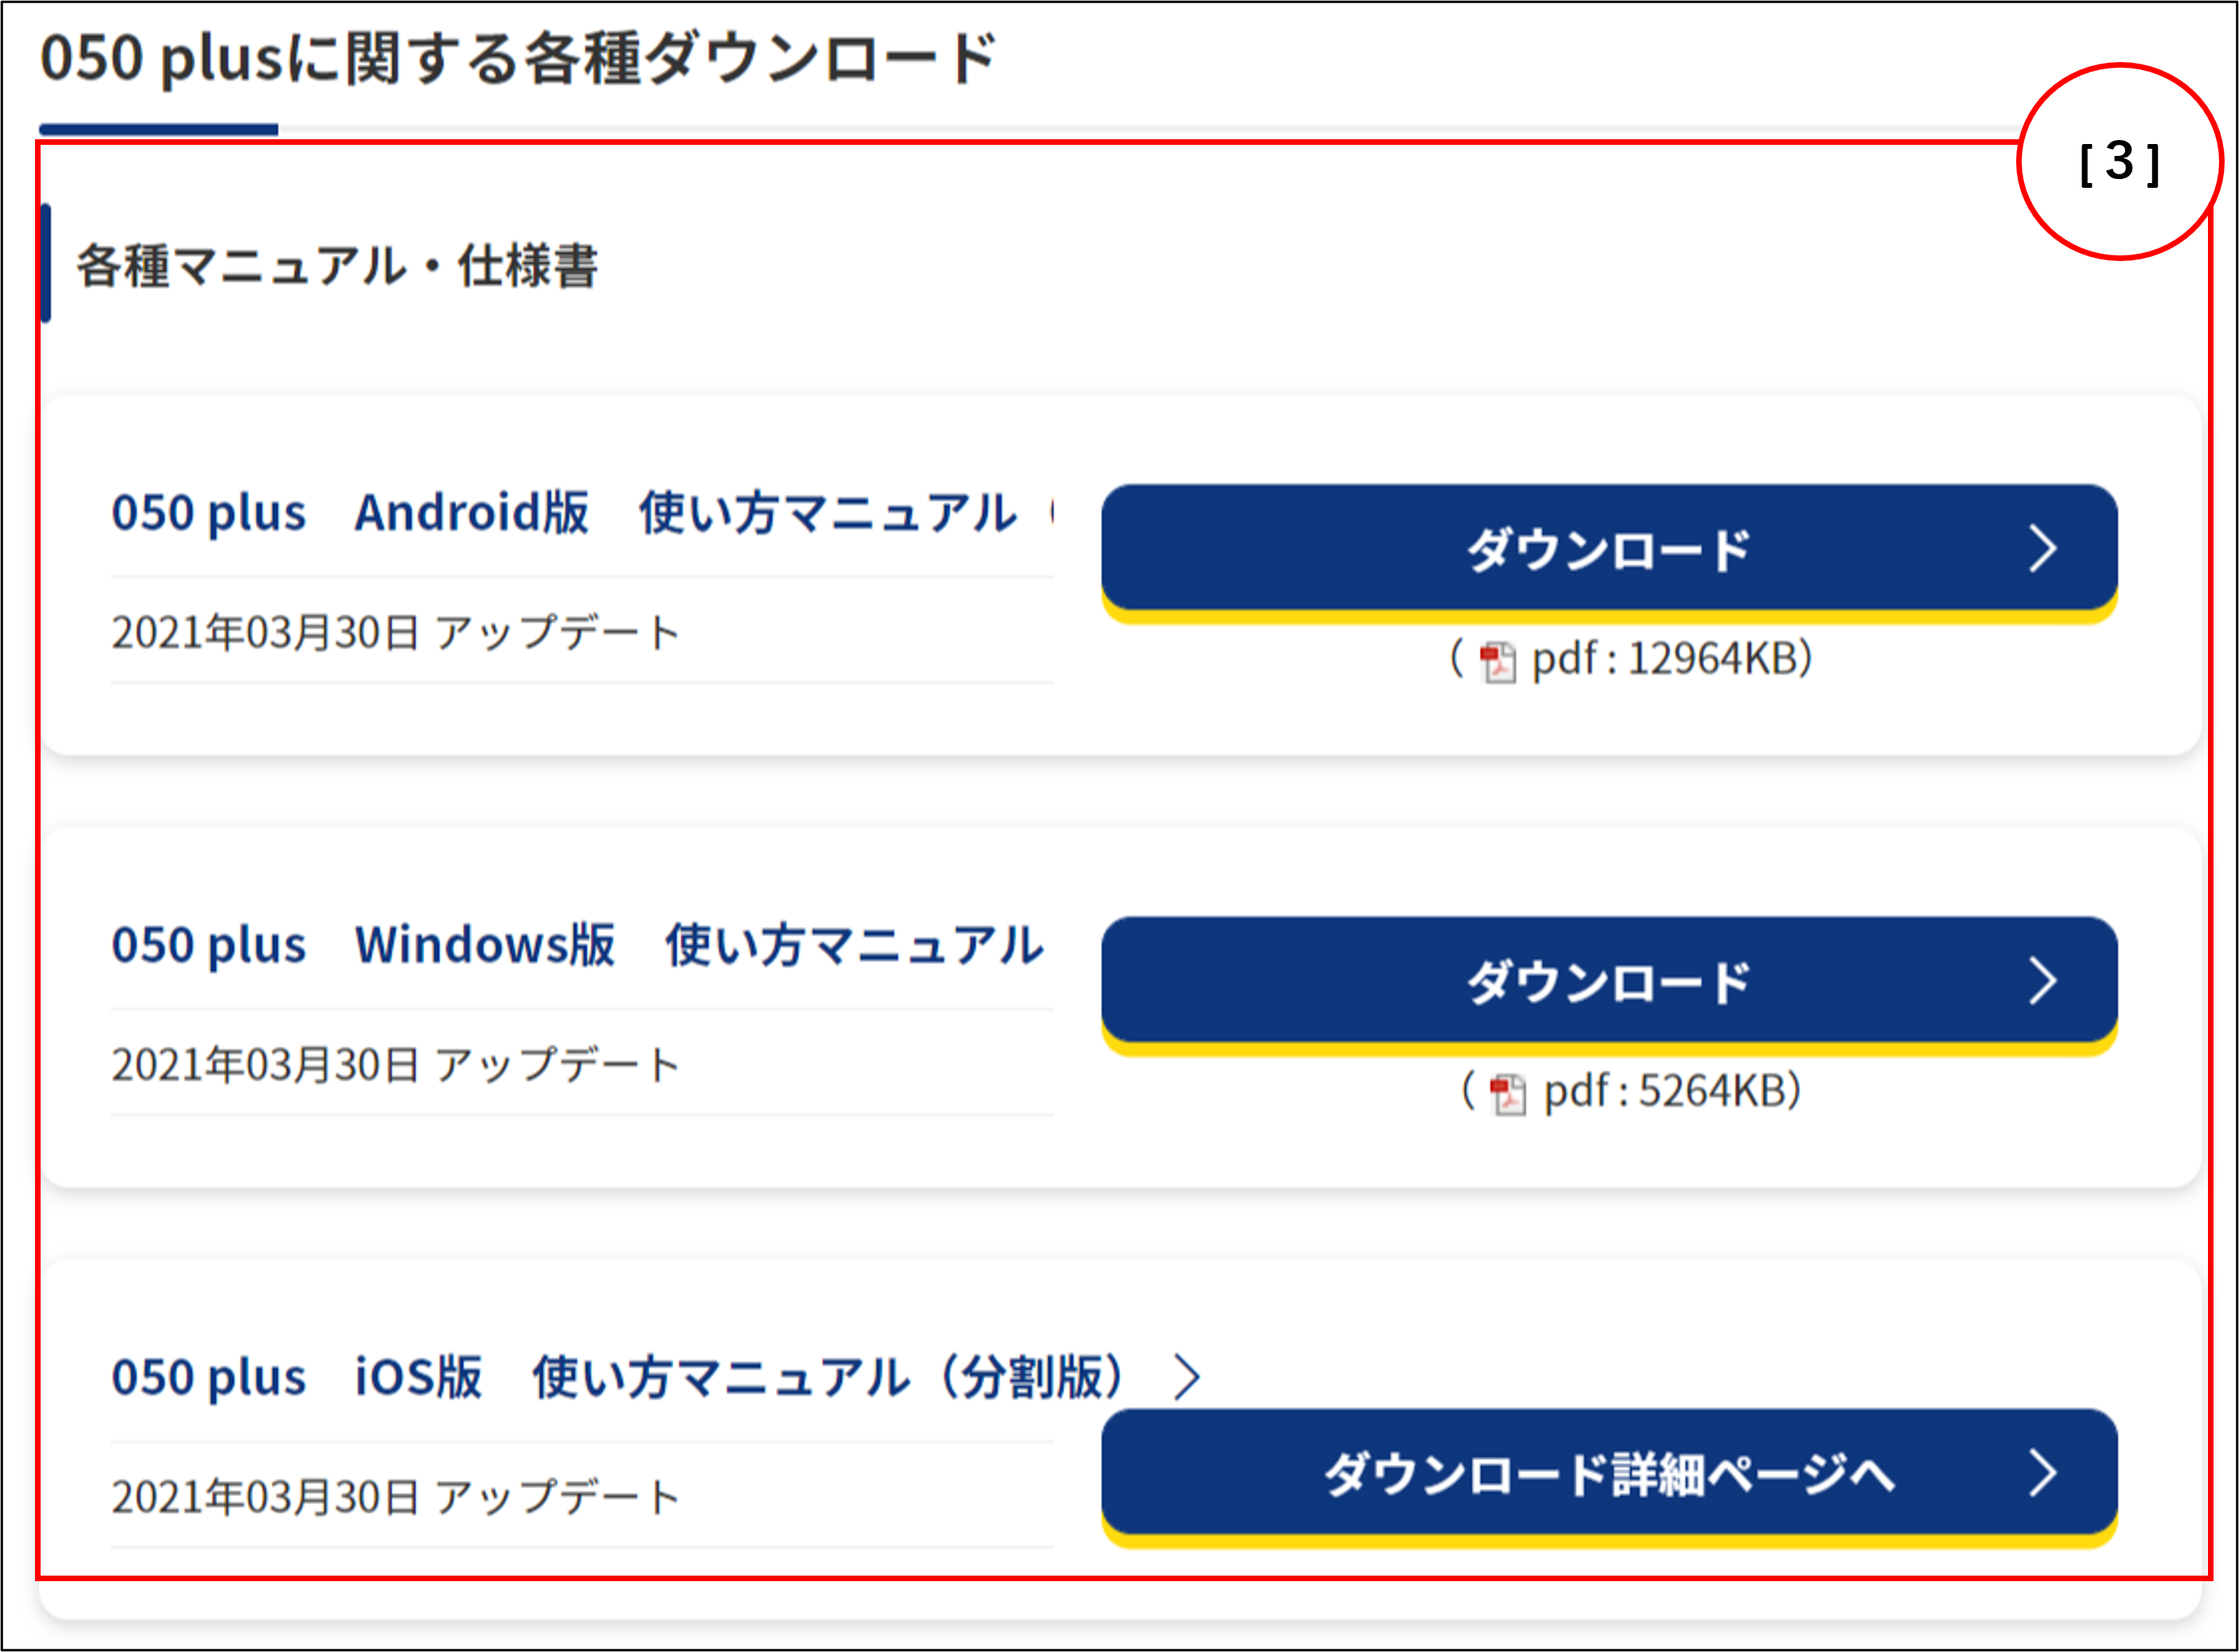This screenshot has height=1652, width=2239.
Task: Click the arrow on the ダウンロード詳細ページへ button
Action: tap(2042, 1473)
